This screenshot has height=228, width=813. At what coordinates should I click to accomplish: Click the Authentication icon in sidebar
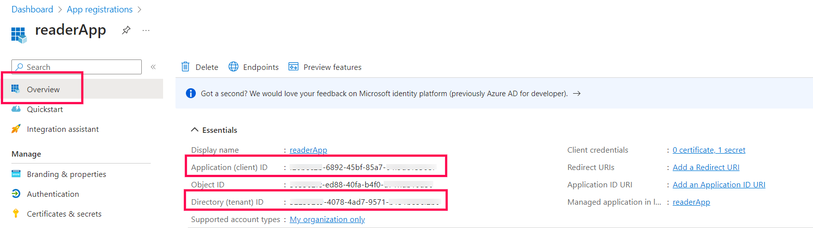pyautogui.click(x=16, y=194)
